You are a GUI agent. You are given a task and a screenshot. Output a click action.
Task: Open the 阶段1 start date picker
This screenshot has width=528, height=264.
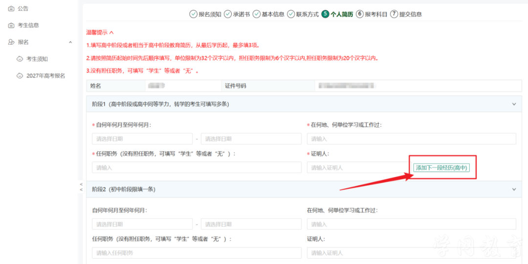(142, 139)
